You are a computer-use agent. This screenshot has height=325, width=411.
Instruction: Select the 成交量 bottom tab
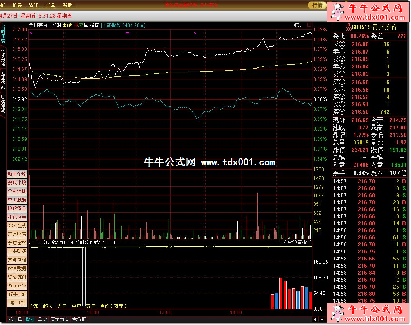pos(15,320)
